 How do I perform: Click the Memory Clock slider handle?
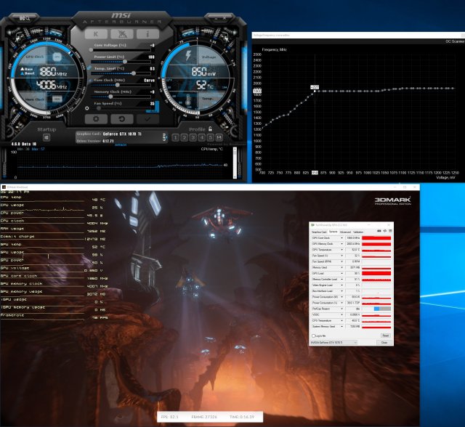point(110,97)
